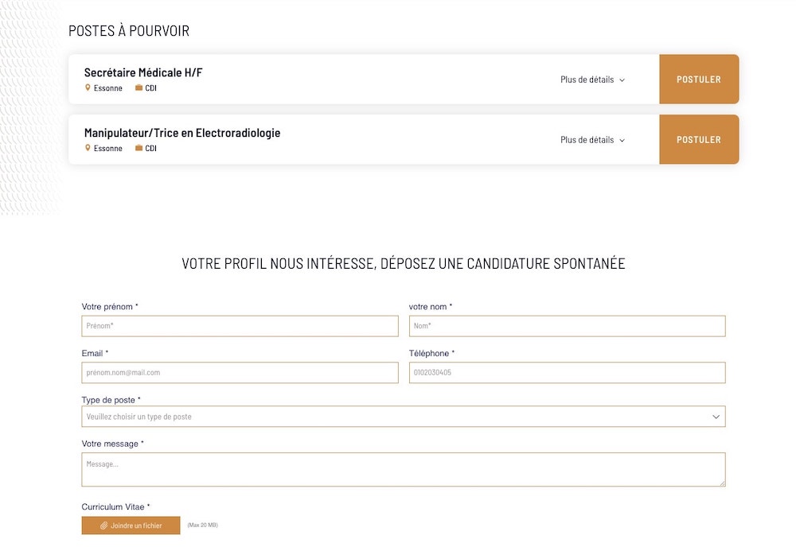This screenshot has height=547, width=796.
Task: Click resize handle of message textarea
Action: [x=722, y=483]
